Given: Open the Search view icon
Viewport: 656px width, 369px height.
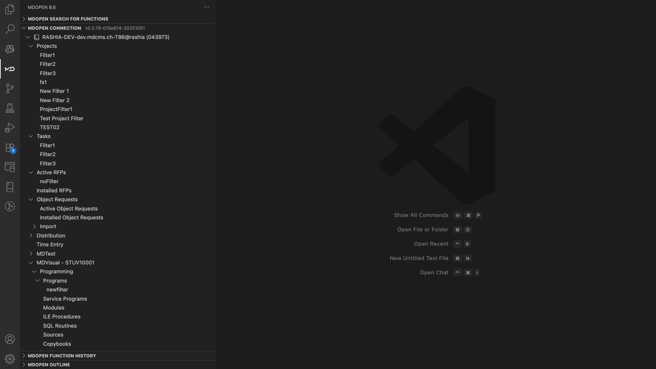Looking at the screenshot, I should tap(10, 29).
